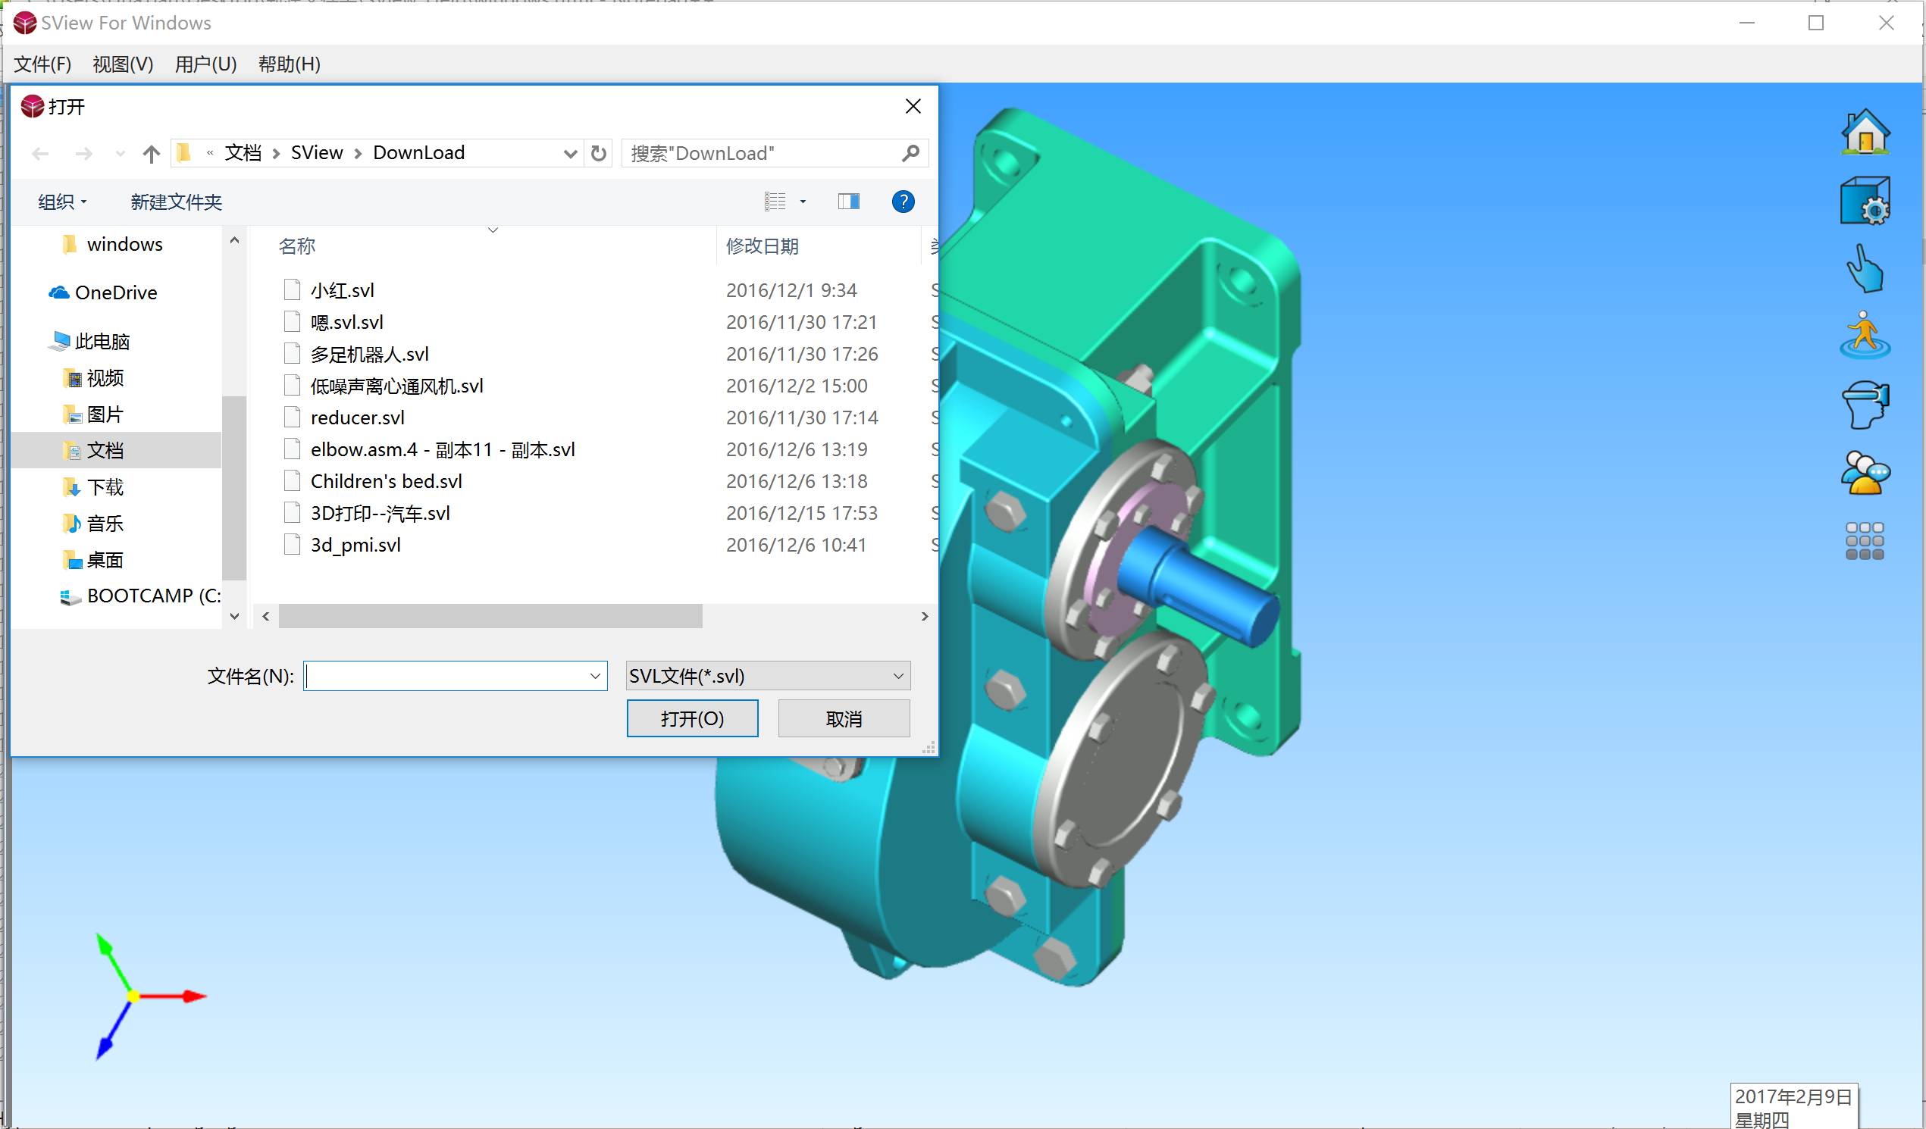
Task: Expand the view mode options arrow
Action: tap(803, 202)
